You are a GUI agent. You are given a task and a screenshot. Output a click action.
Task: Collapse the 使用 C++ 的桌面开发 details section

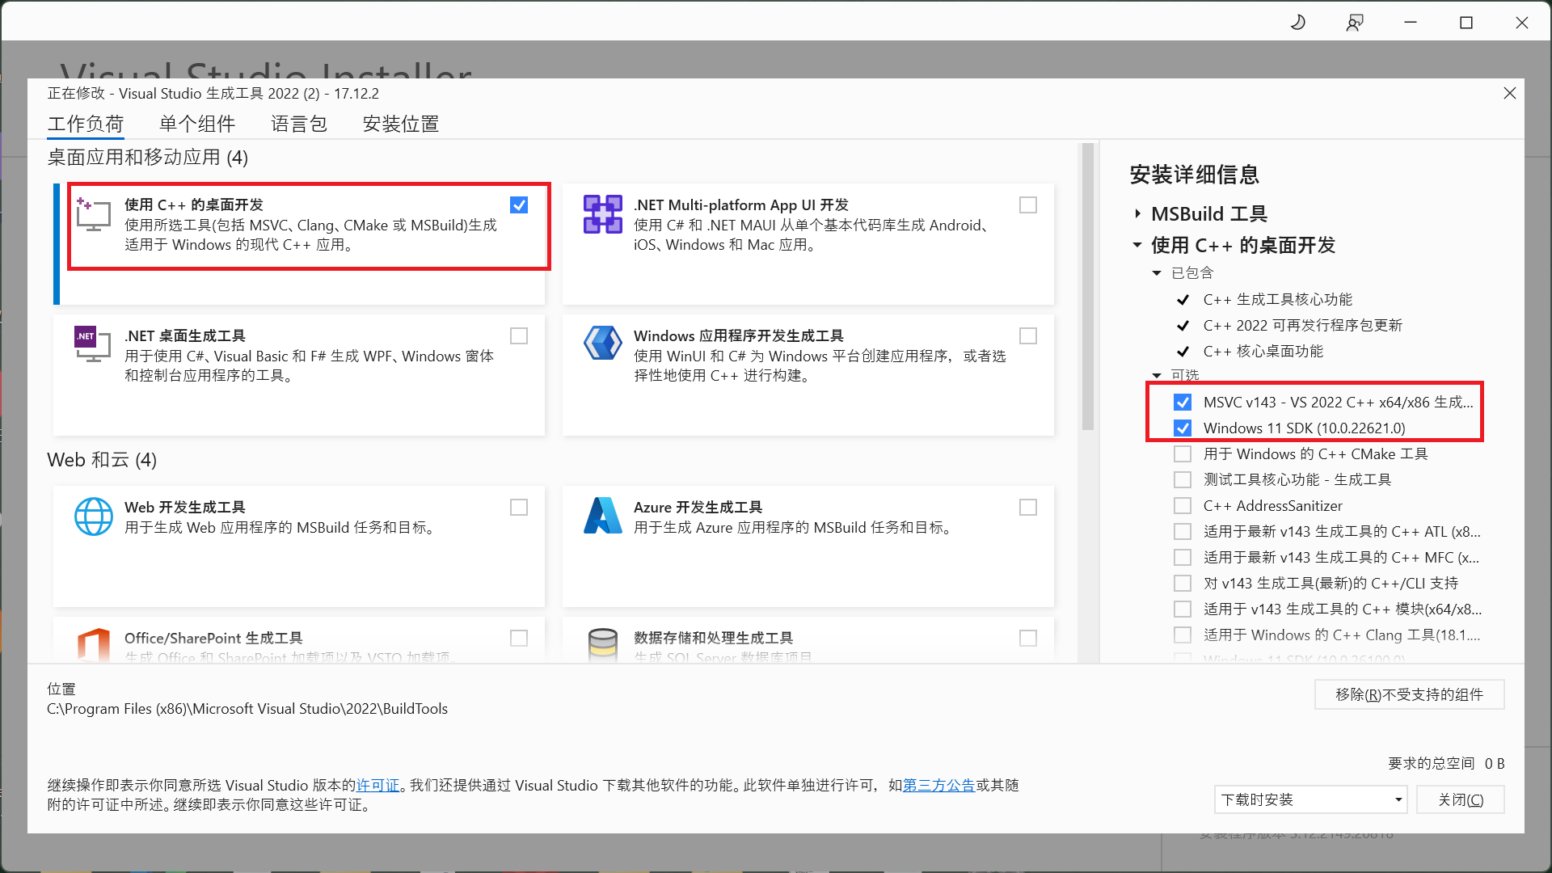pos(1137,245)
